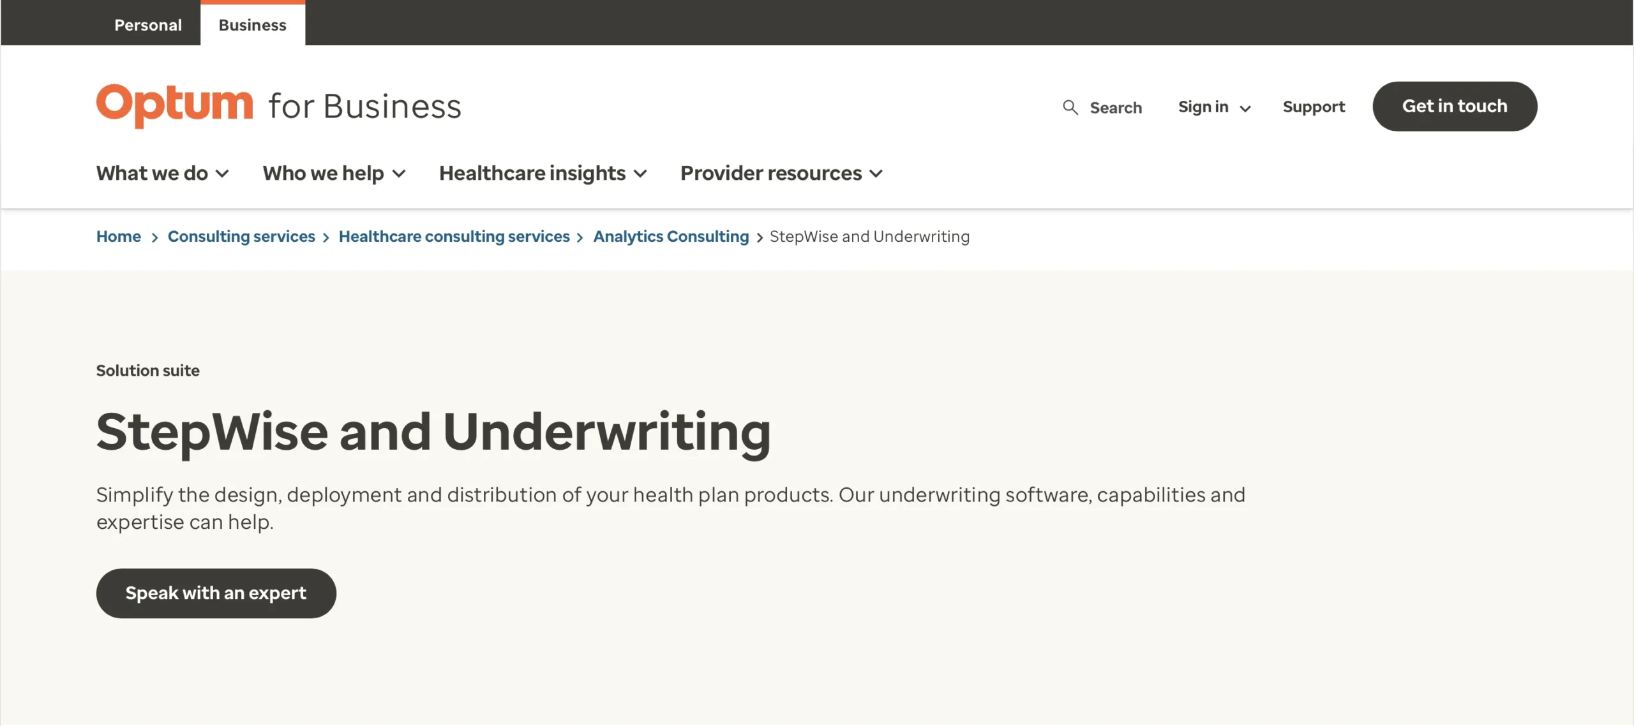Click the breadcrumb separator arrow after Home
The image size is (1634, 726).
click(154, 237)
